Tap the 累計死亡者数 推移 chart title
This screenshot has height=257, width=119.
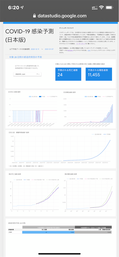pyautogui.click(x=15, y=174)
